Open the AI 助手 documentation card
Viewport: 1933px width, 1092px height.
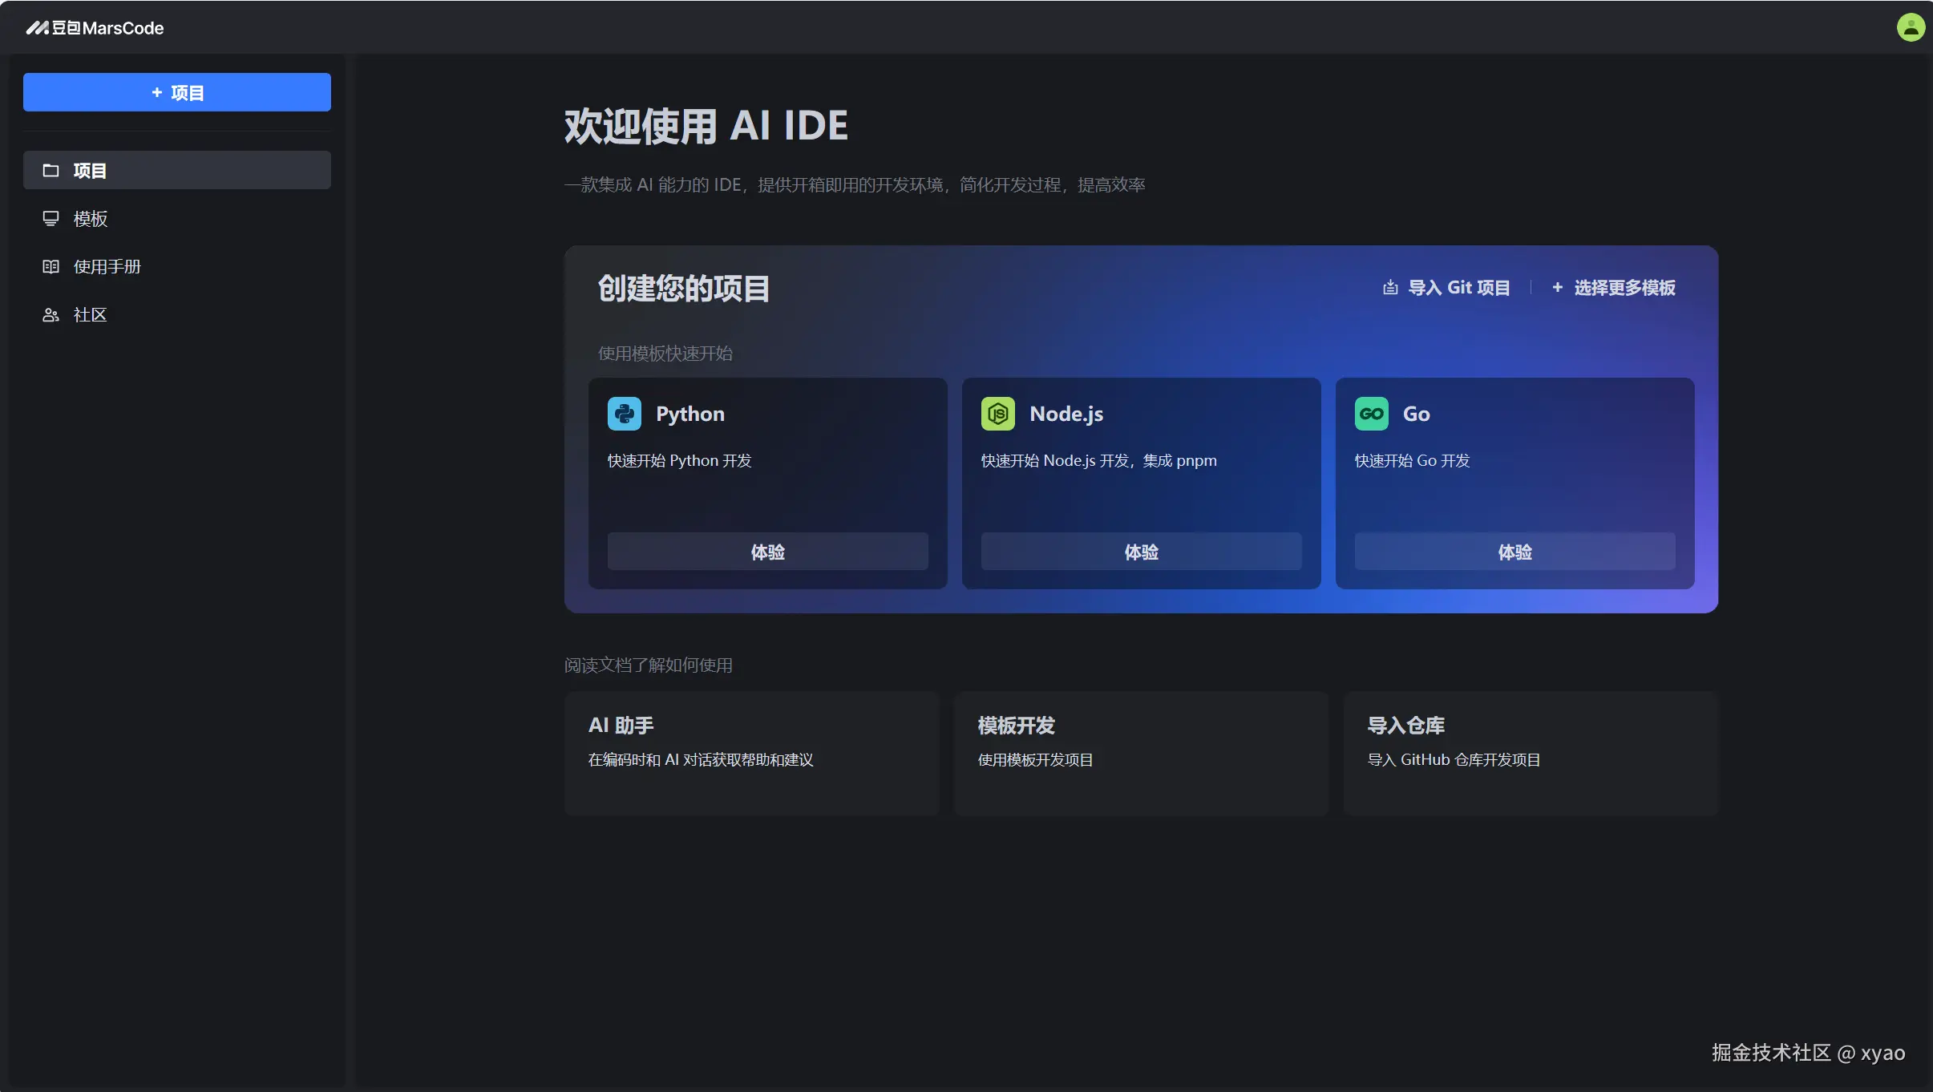click(751, 752)
